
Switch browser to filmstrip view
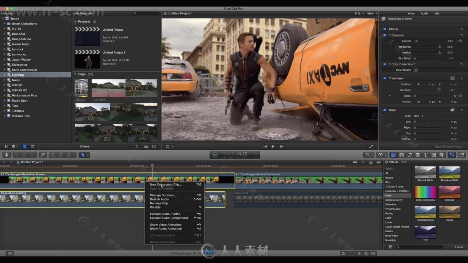[25, 146]
